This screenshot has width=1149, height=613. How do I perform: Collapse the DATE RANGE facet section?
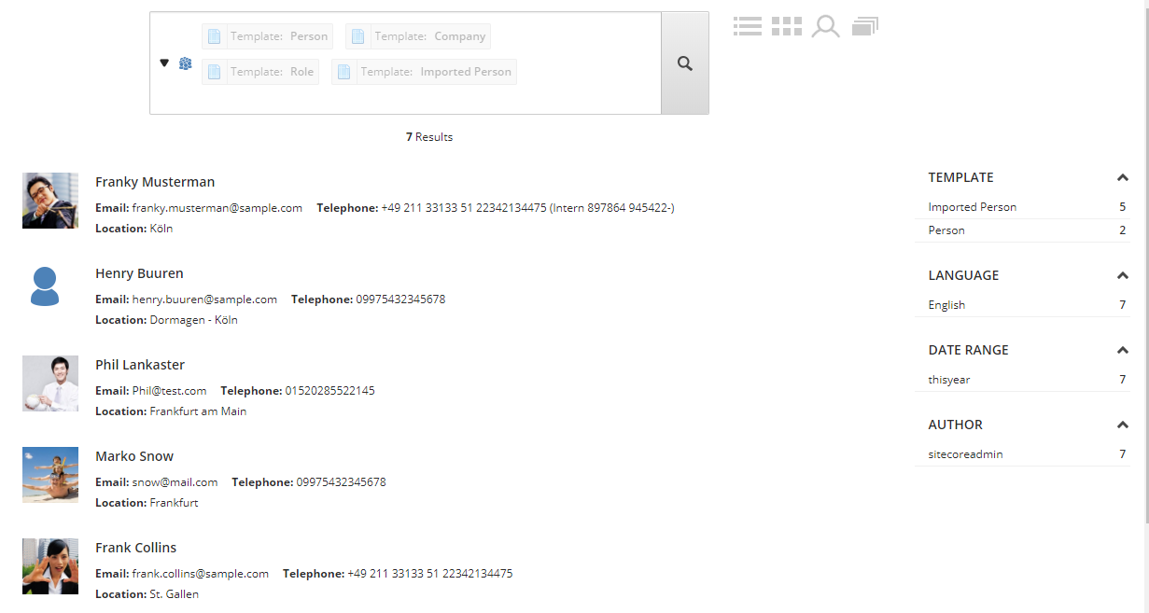[1122, 350]
